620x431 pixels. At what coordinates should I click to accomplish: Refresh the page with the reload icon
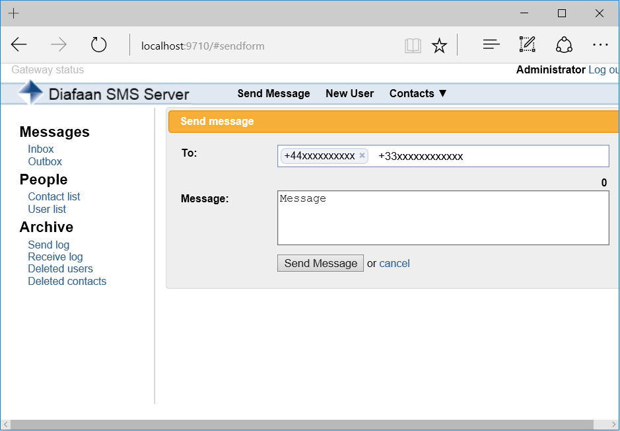(x=98, y=44)
